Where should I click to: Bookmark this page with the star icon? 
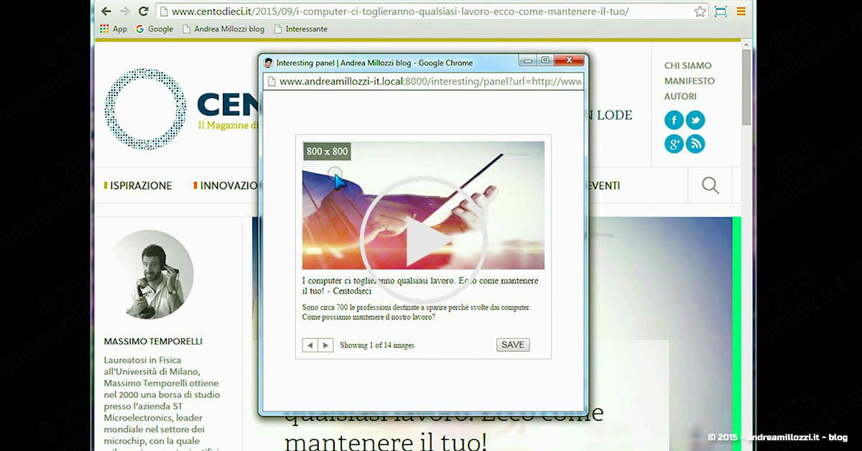click(x=700, y=11)
